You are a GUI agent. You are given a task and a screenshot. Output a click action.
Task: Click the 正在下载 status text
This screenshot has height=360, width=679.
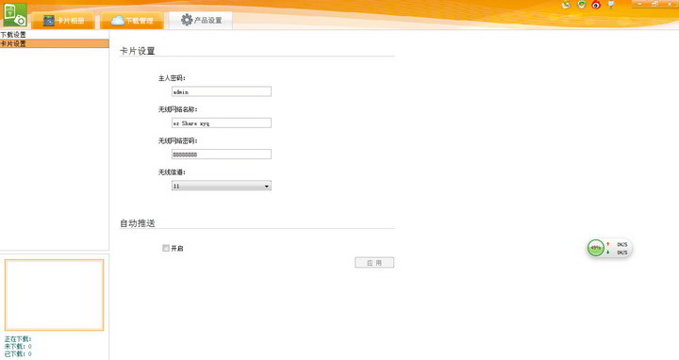pos(18,339)
